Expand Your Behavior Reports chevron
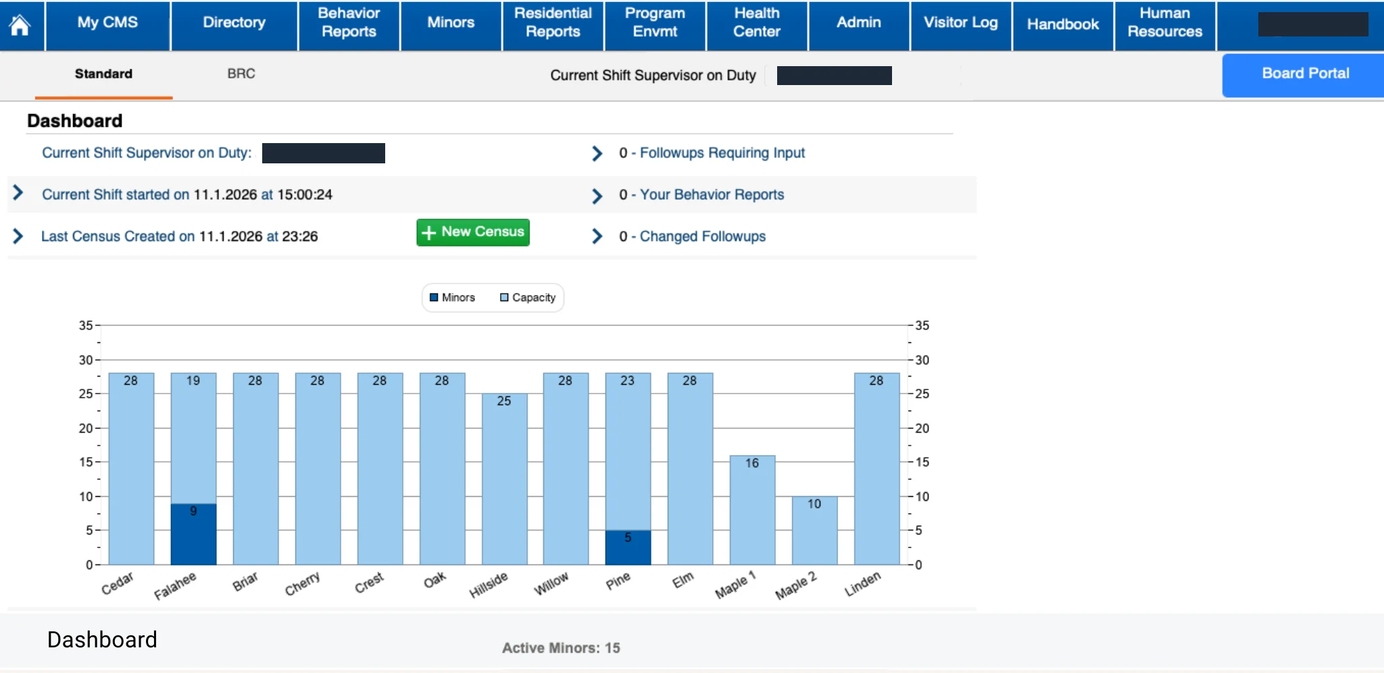1384x673 pixels. coord(597,196)
